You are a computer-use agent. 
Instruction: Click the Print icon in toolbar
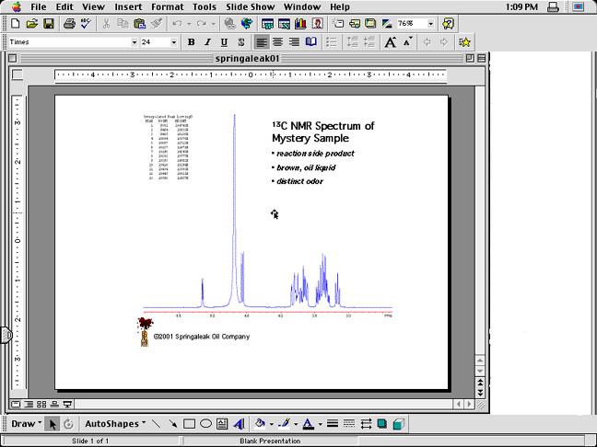[x=69, y=23]
